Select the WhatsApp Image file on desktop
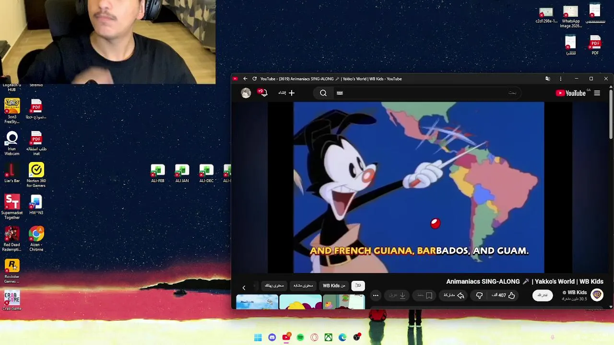This screenshot has height=345, width=614. pyautogui.click(x=571, y=17)
